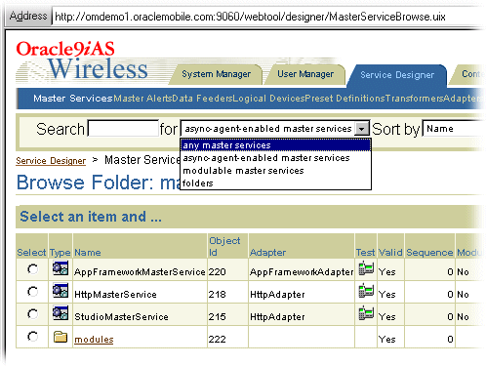Click the HttpMasterService type icon

[x=61, y=291]
